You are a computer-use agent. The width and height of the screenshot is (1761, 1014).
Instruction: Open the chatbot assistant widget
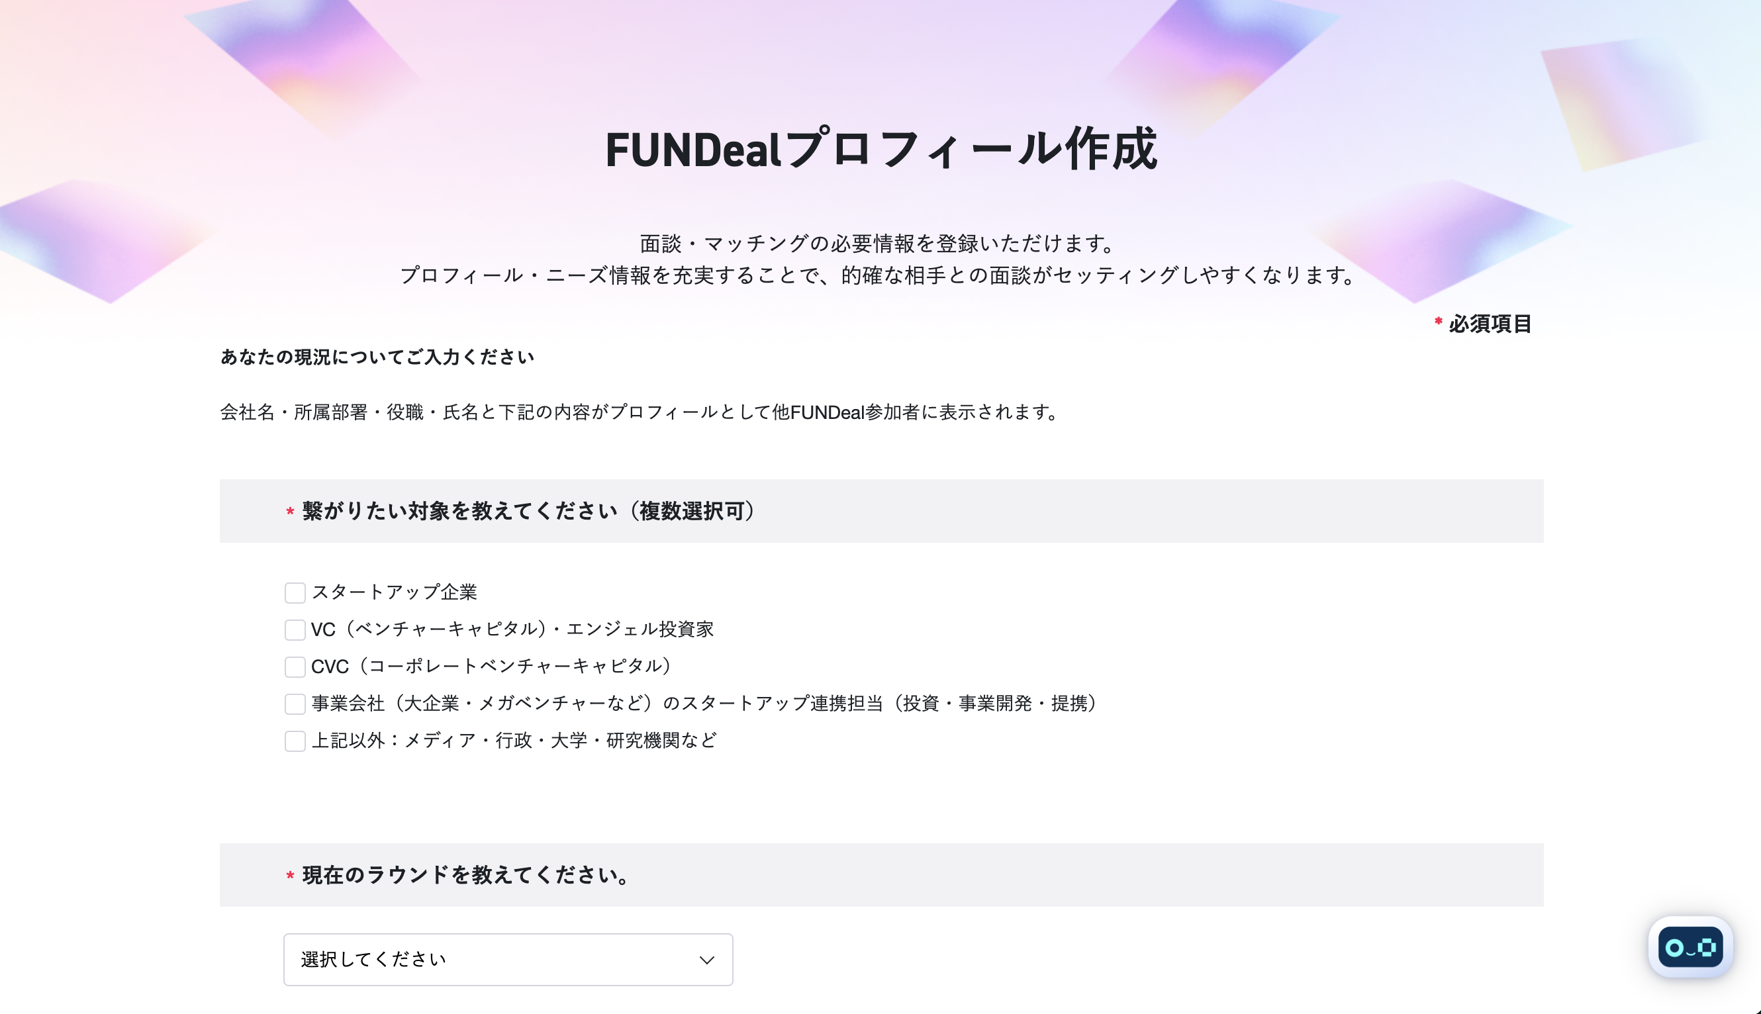(1690, 947)
